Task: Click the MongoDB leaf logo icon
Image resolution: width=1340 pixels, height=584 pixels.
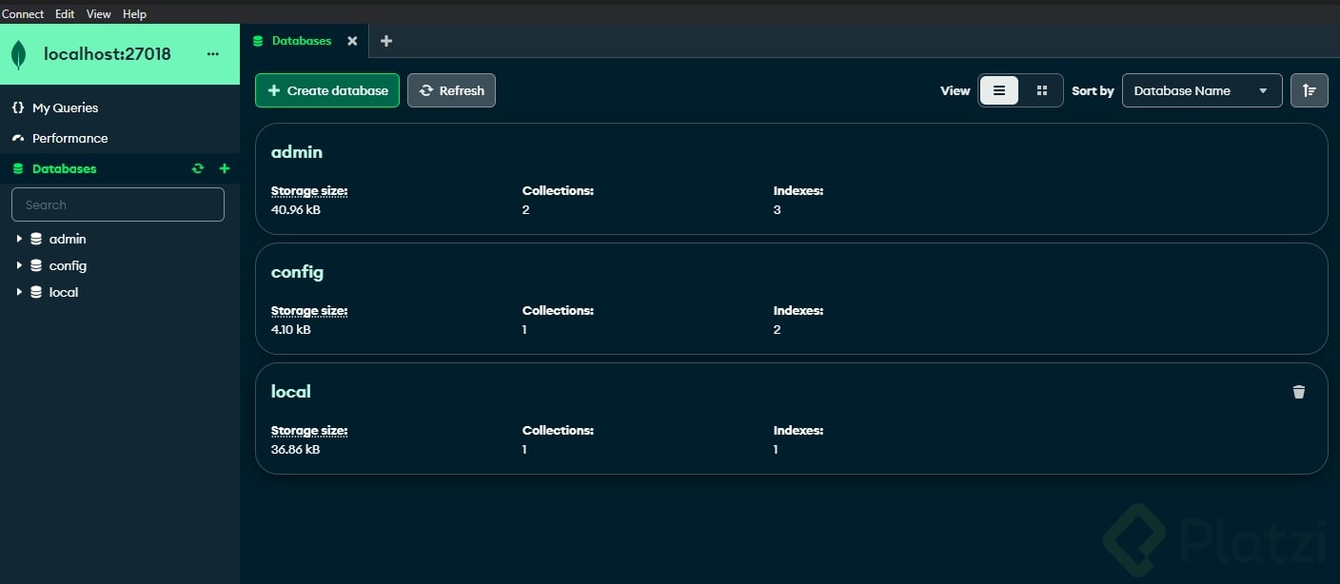Action: [x=18, y=54]
